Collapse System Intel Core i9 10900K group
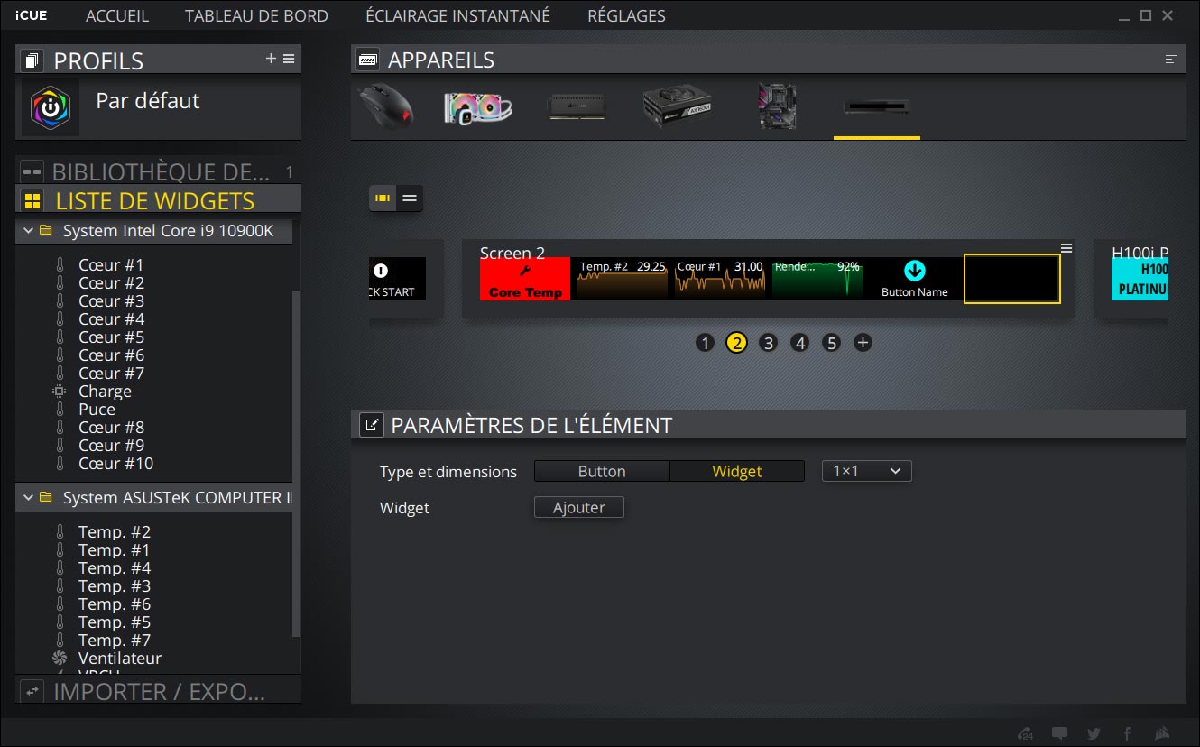 tap(28, 231)
